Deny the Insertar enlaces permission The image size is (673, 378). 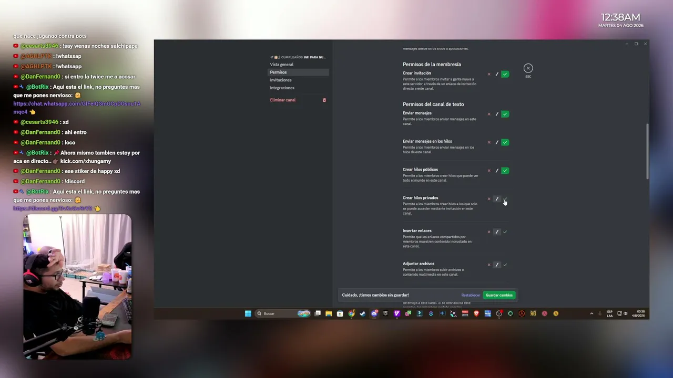(489, 232)
